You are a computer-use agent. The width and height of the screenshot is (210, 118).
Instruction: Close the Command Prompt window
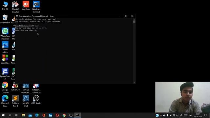point(132,16)
